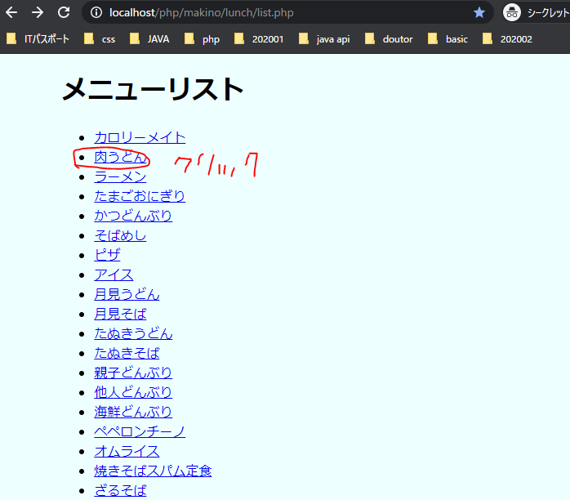Image resolution: width=570 pixels, height=500 pixels.
Task: Open the 親子どんぶり link
Action: coord(133,373)
